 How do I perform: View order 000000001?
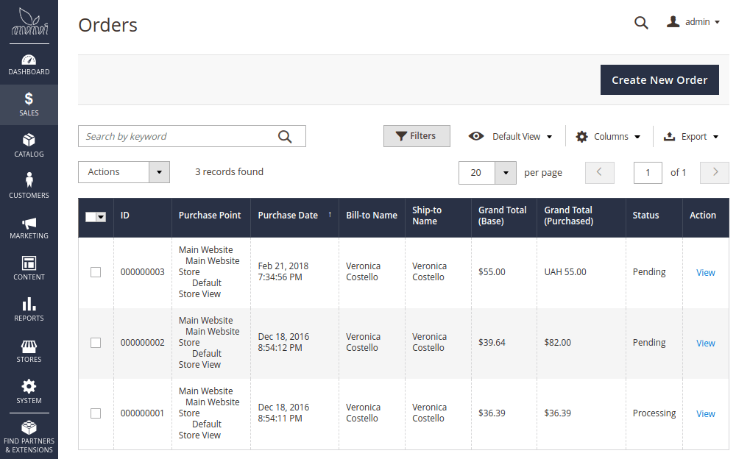pos(706,413)
